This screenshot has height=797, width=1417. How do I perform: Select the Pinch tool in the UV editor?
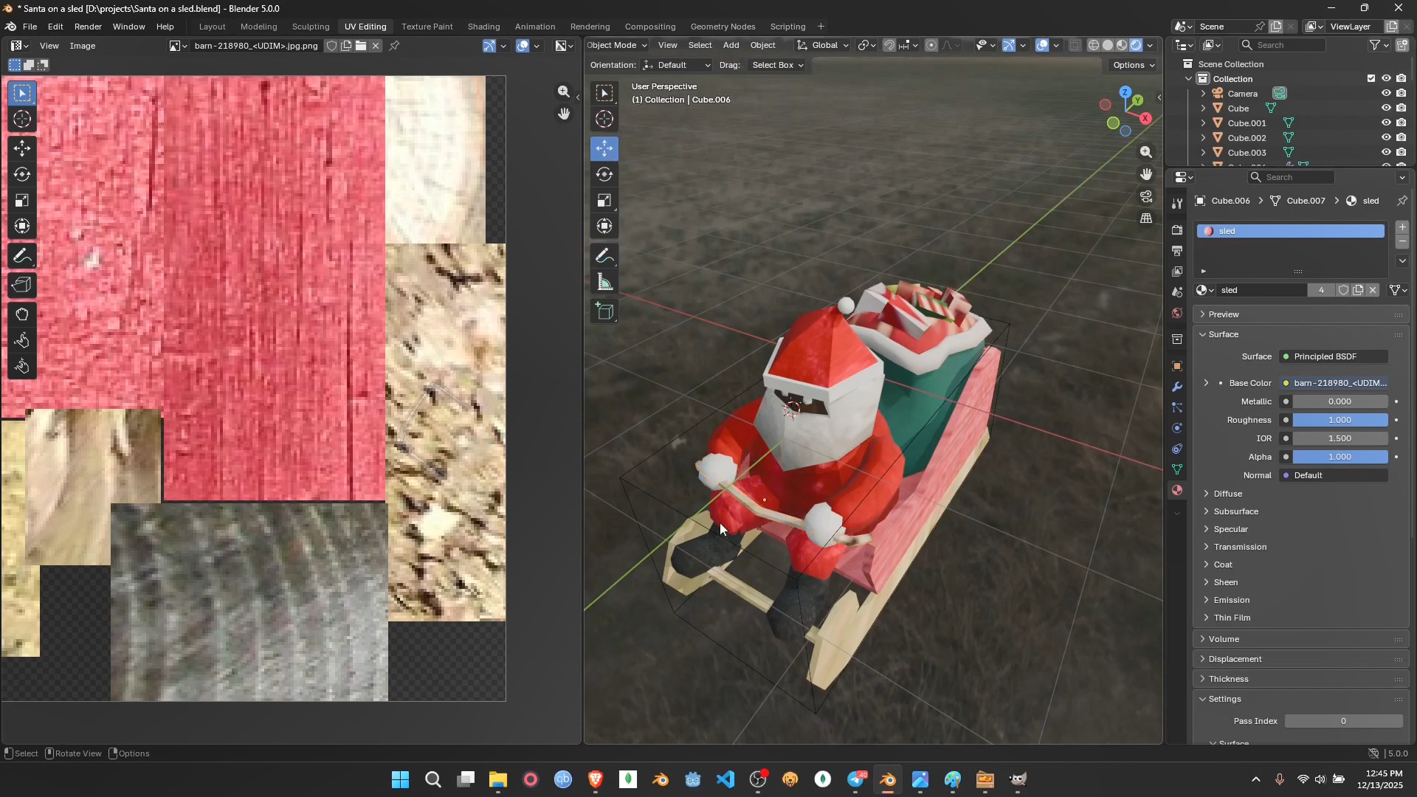22,367
